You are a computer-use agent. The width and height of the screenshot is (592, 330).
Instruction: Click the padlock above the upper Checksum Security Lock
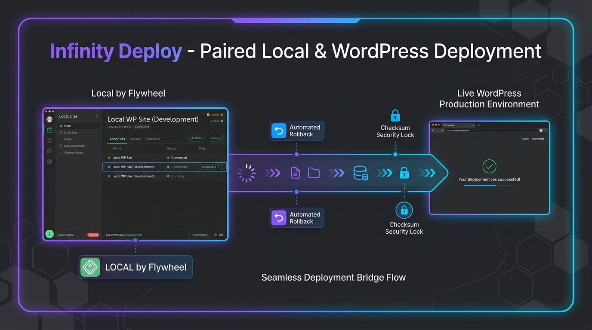[x=395, y=115]
